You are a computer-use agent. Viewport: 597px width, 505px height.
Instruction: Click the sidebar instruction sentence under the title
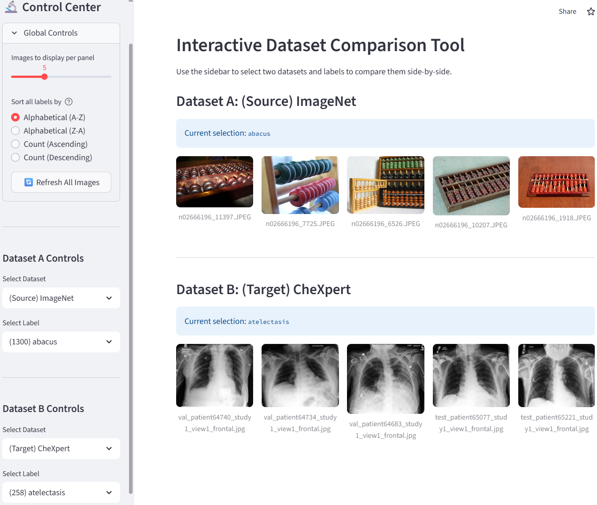[314, 72]
